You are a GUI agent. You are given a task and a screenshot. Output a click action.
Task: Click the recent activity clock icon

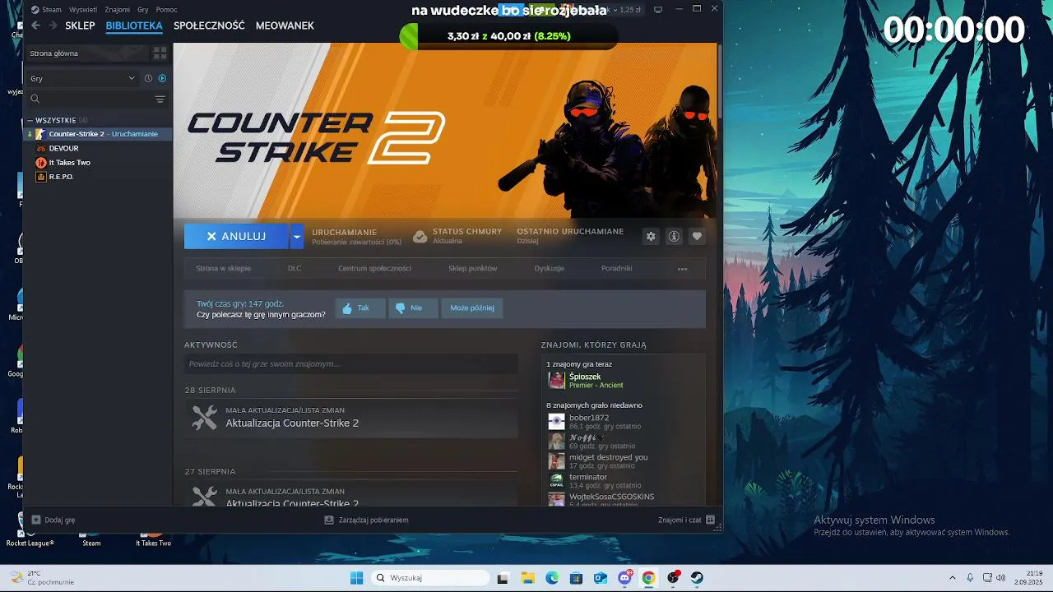(x=148, y=78)
